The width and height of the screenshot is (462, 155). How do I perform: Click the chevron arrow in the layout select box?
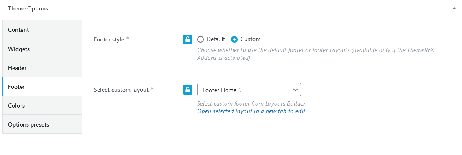[x=295, y=90]
